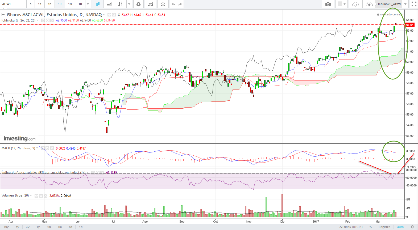Image resolution: width=418 pixels, height=230 pixels.
Task: Select bar chart style icon
Action: click(121, 4)
